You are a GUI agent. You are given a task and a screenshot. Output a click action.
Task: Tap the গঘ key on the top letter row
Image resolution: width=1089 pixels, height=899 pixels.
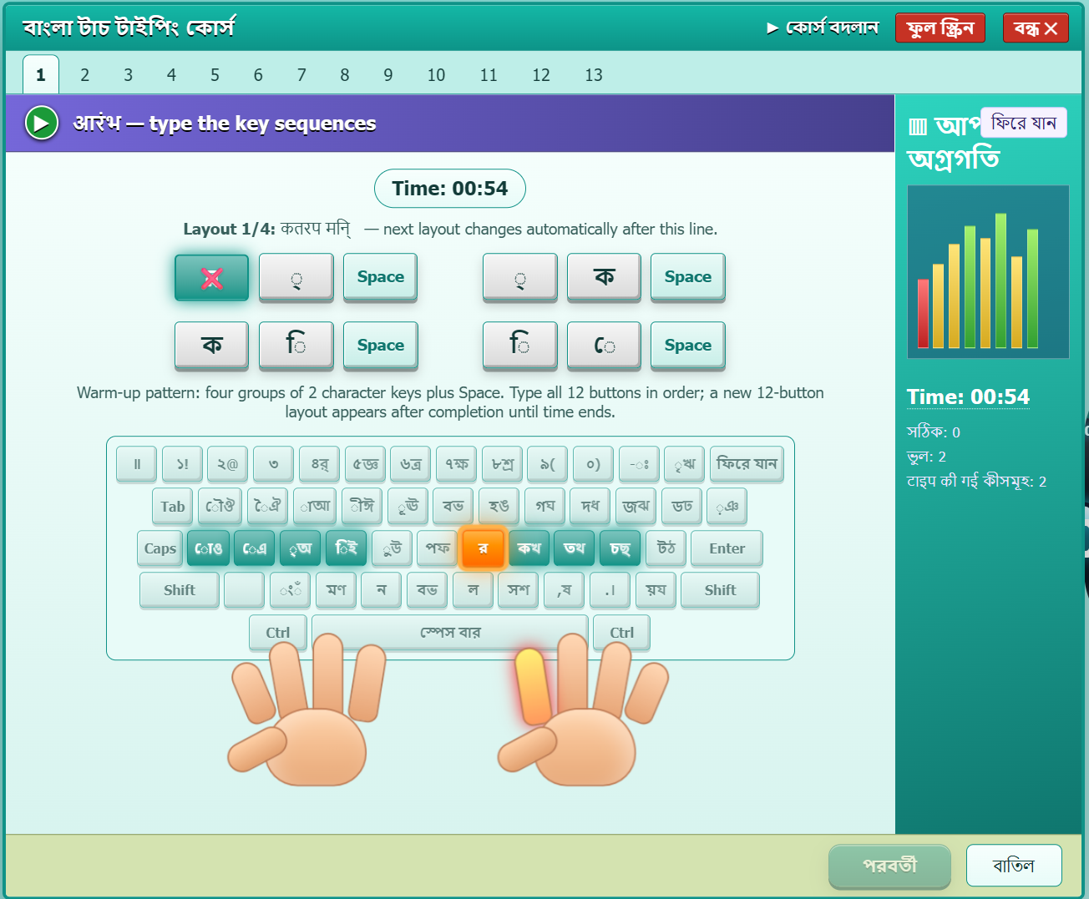(x=545, y=507)
